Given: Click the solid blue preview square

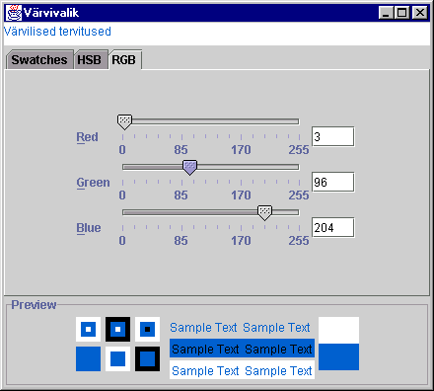Looking at the screenshot, I should (88, 358).
